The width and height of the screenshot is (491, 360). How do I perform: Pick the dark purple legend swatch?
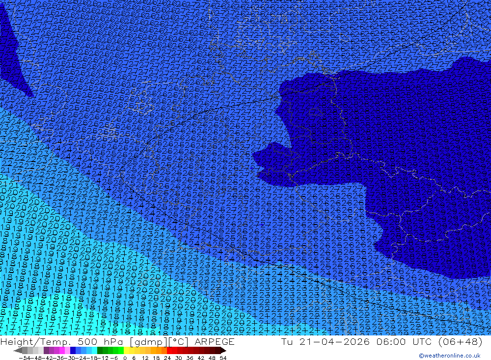(x=46, y=351)
